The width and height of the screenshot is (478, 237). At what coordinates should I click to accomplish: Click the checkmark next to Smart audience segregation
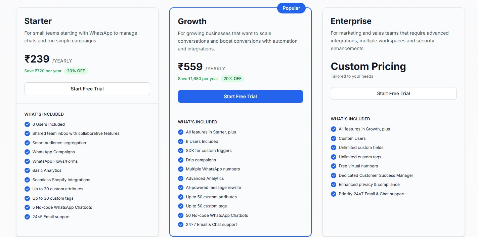(x=27, y=143)
